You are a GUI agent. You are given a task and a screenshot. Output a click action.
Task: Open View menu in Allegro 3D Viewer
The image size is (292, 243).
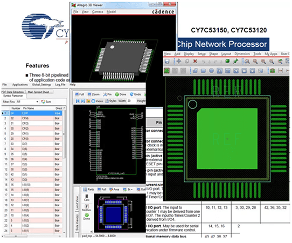[85, 12]
